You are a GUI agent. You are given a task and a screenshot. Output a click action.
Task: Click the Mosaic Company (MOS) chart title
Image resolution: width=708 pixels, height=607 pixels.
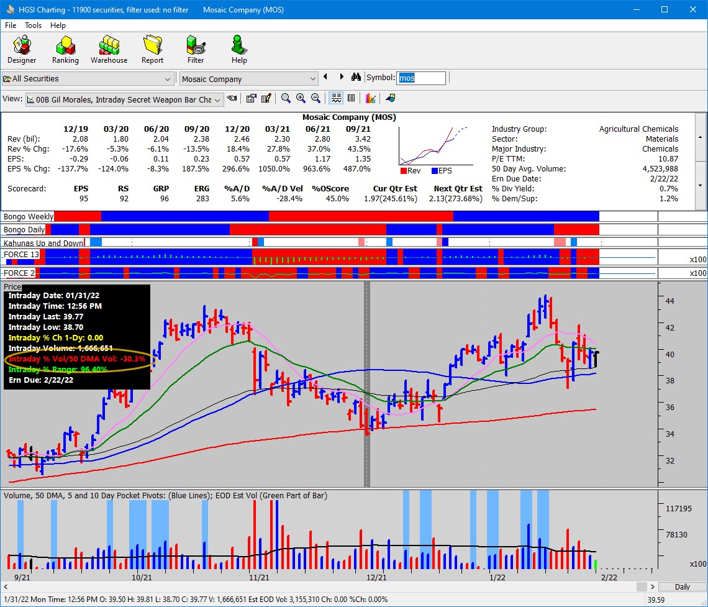[349, 117]
